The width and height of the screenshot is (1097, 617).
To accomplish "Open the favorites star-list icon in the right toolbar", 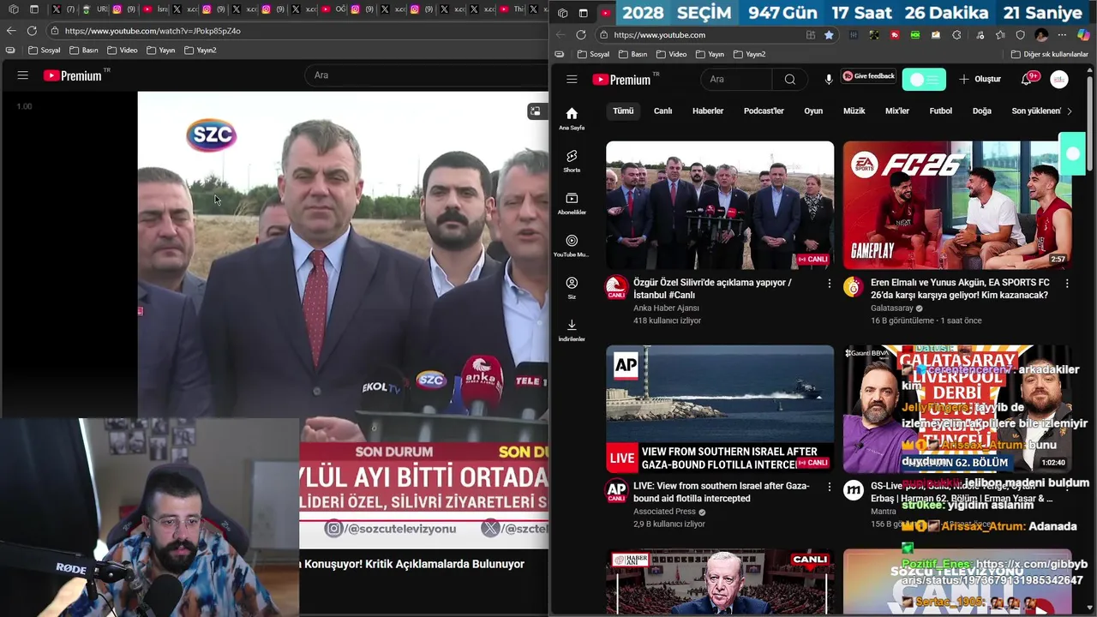I will [x=999, y=35].
